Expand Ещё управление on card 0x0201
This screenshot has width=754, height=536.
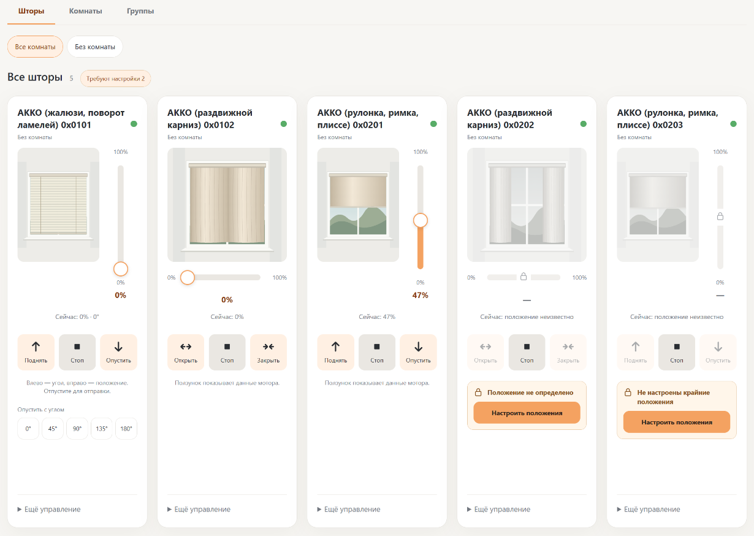tap(349, 509)
